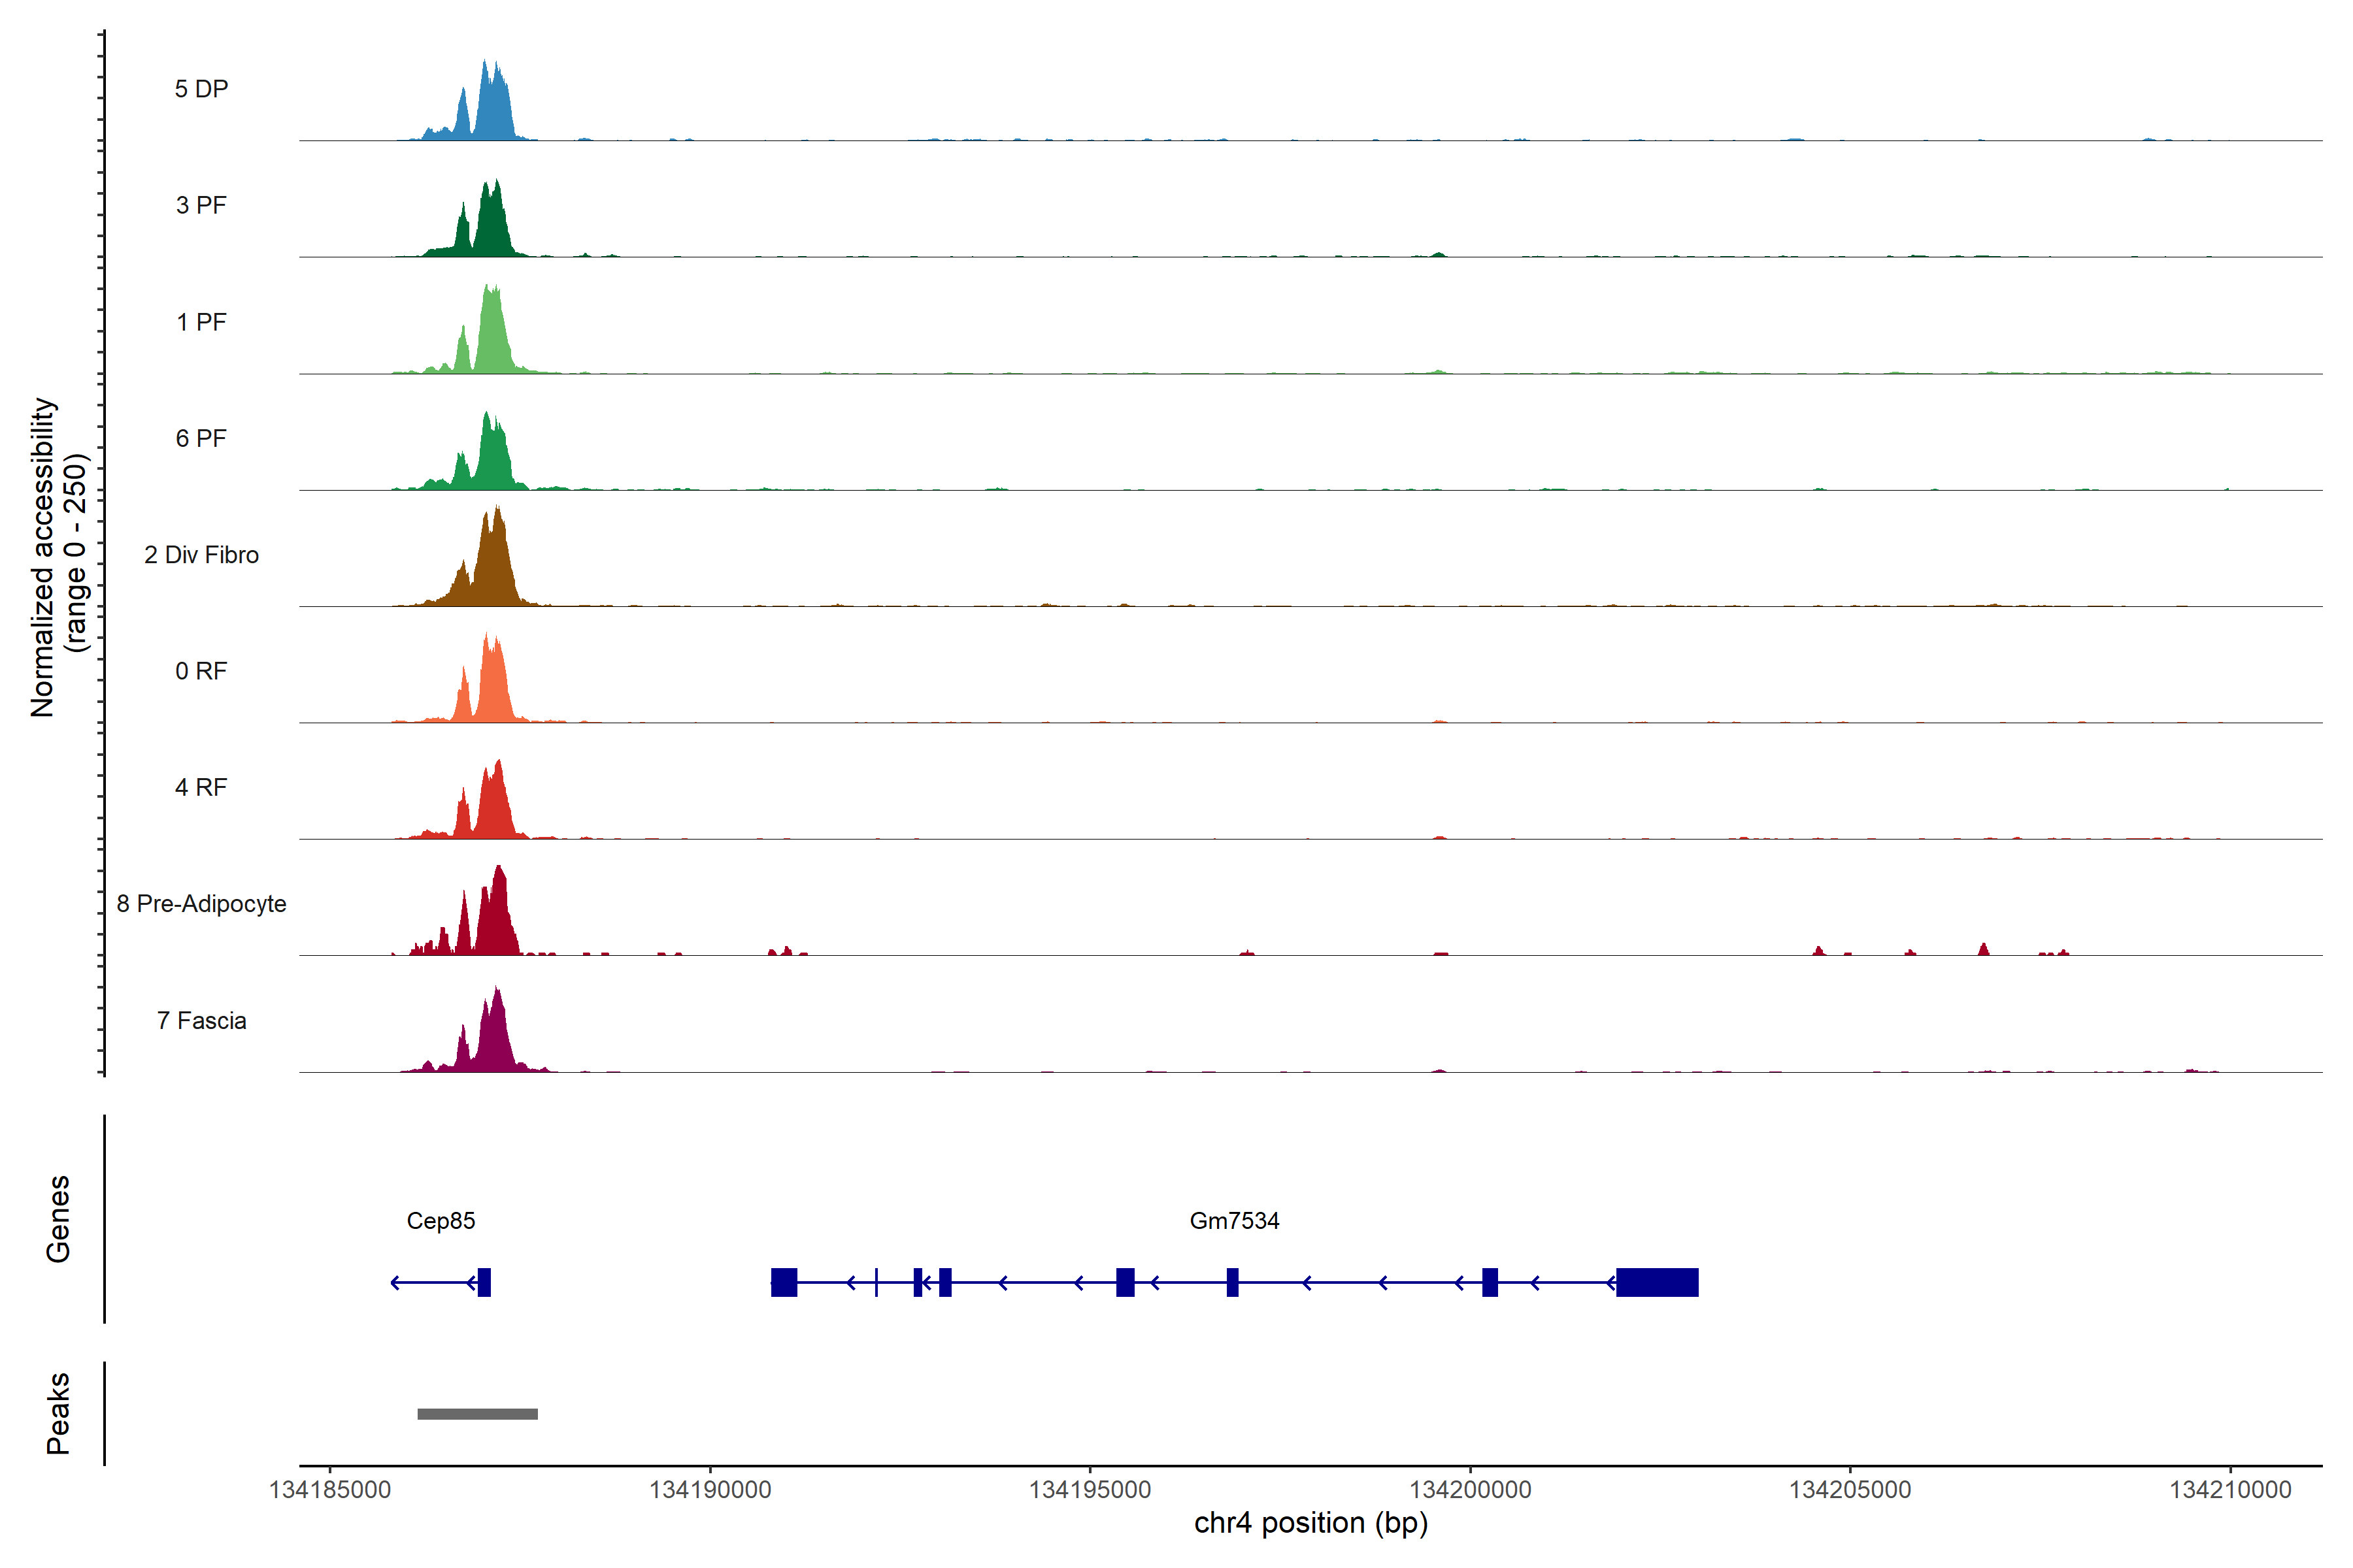Click the chr4 position axis title
Image resolution: width=2353 pixels, height=1568 pixels.
coord(1310,1523)
